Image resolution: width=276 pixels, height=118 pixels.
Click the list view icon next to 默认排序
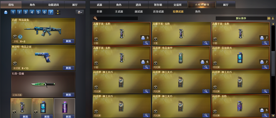[x=269, y=18]
